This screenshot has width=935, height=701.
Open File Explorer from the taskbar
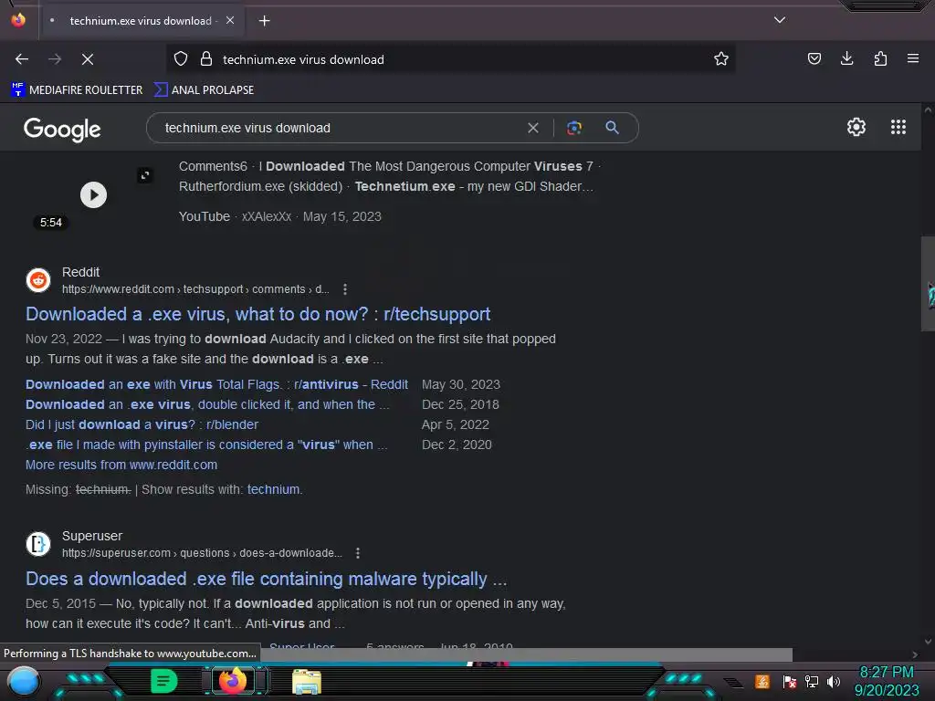(x=307, y=682)
